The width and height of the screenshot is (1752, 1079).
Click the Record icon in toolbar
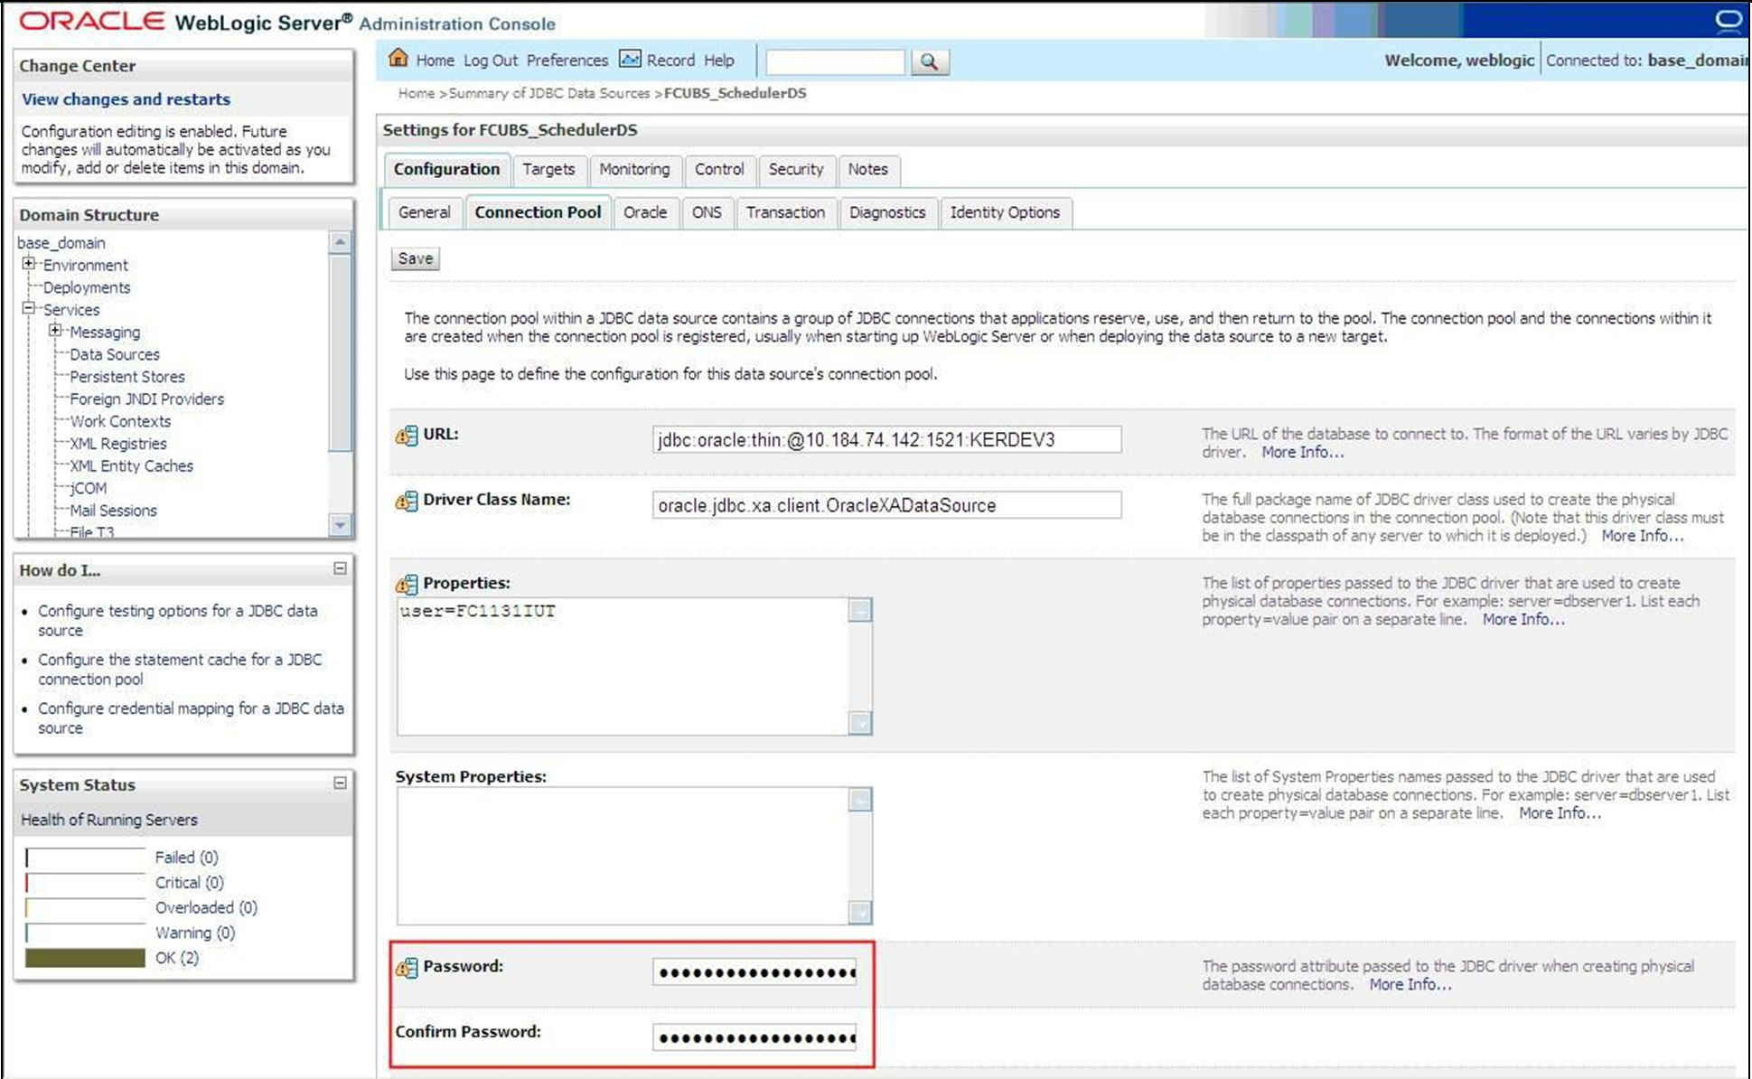630,60
